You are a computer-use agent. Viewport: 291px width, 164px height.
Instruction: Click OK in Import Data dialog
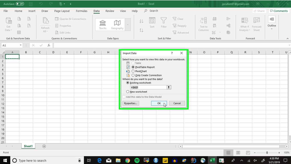coord(159,103)
